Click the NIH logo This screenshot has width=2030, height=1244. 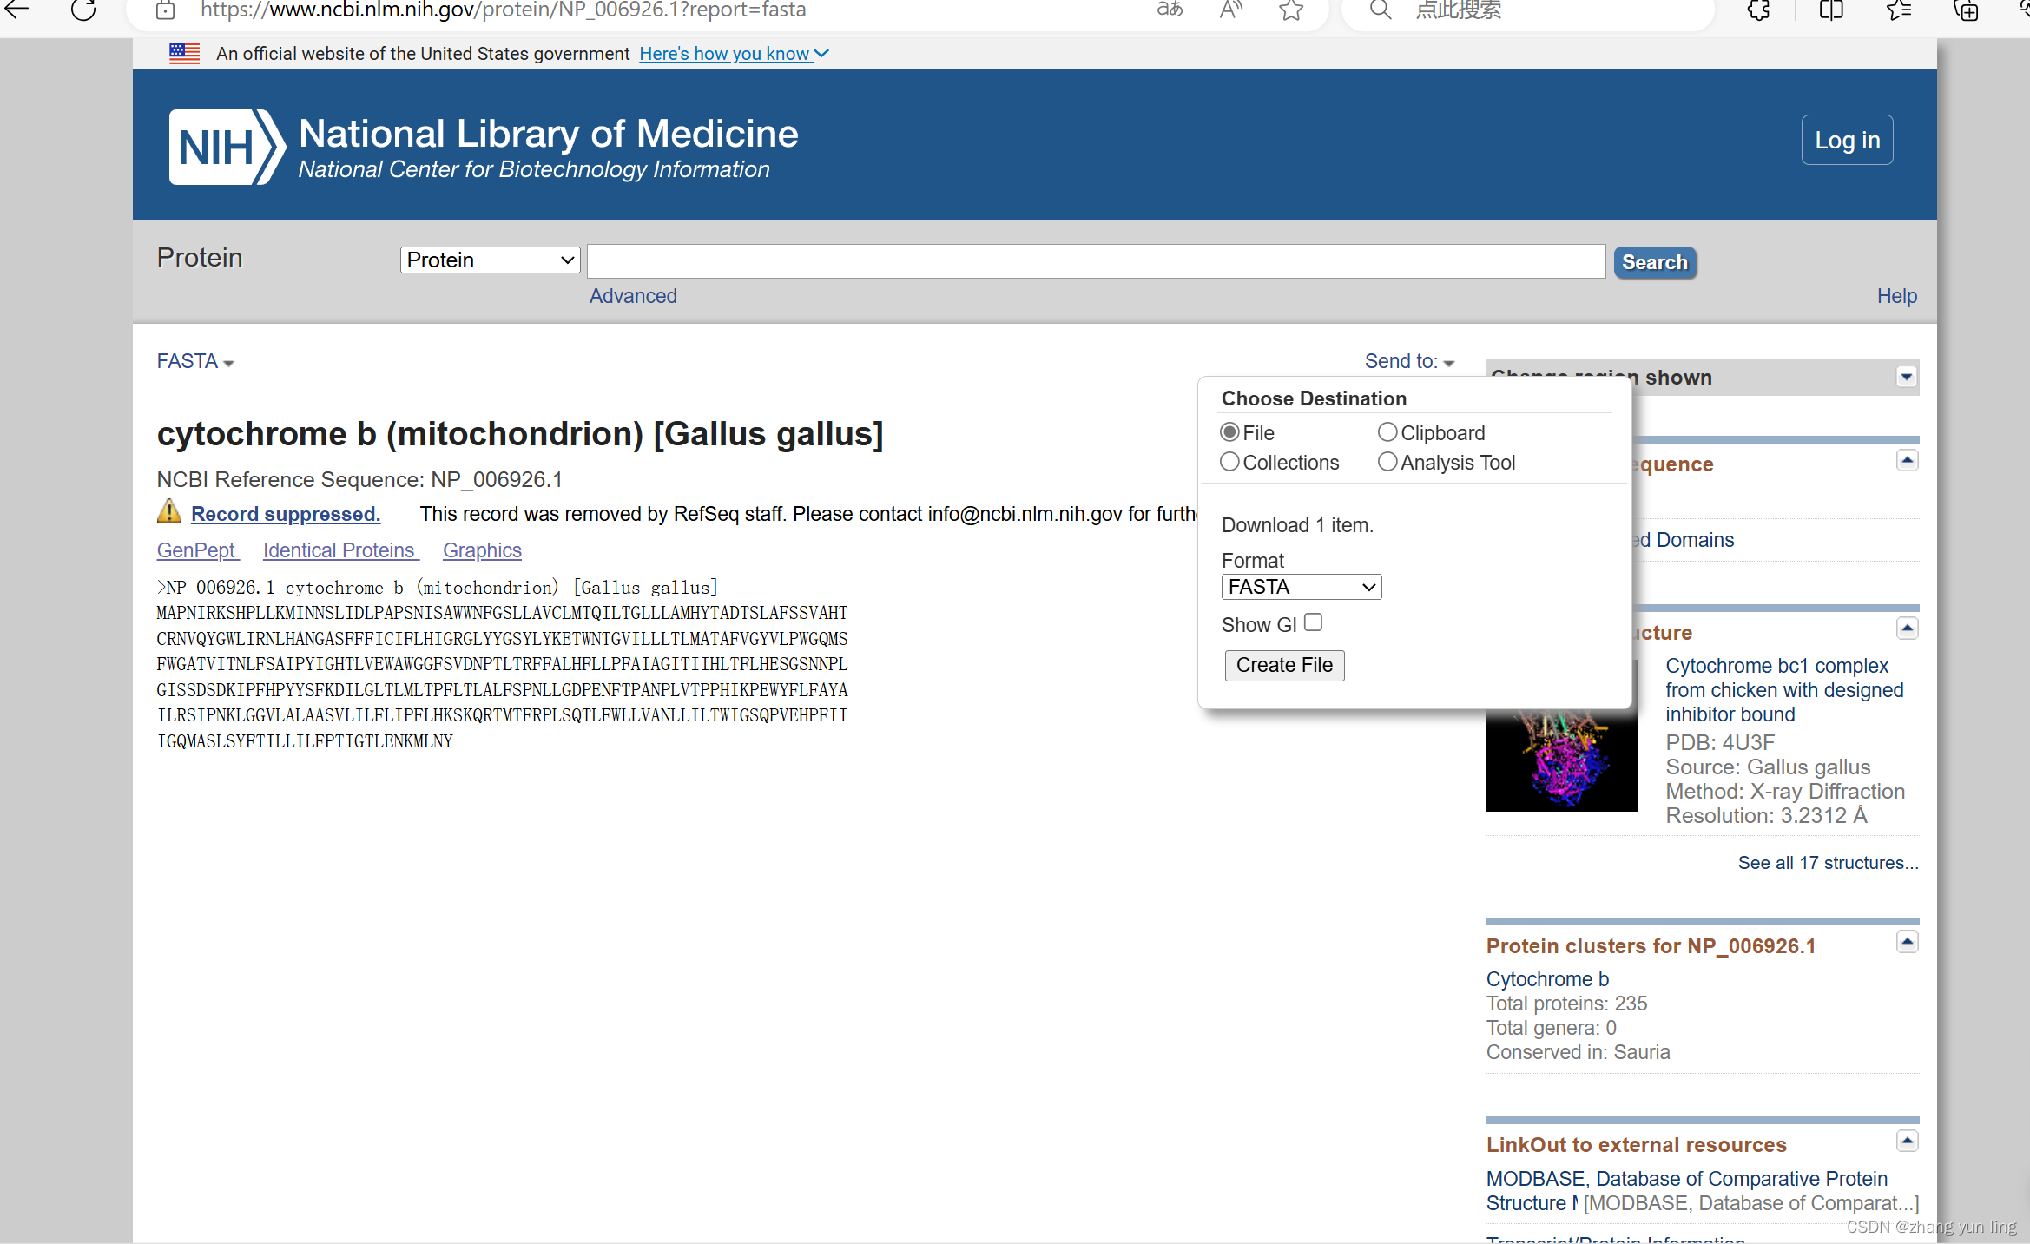point(227,147)
